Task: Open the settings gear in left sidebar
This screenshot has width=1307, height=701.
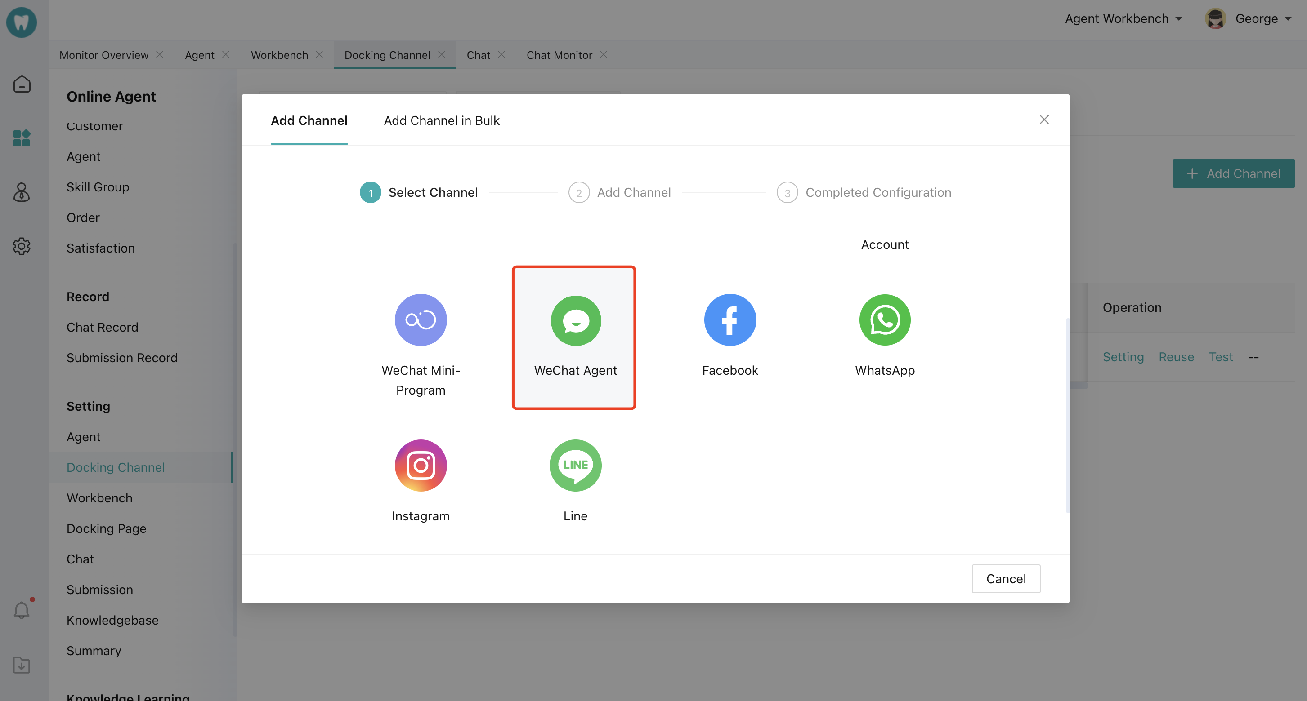Action: pos(21,246)
